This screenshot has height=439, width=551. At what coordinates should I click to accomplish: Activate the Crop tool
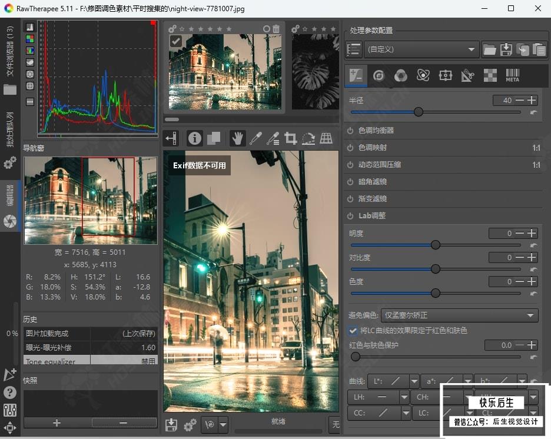[290, 138]
